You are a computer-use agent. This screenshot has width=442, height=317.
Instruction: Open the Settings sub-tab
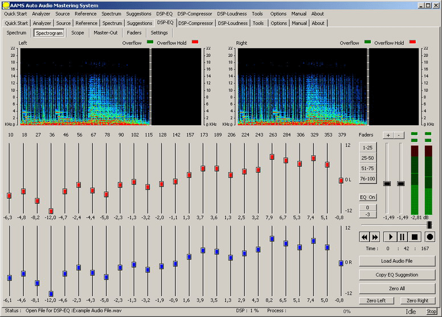click(x=159, y=32)
